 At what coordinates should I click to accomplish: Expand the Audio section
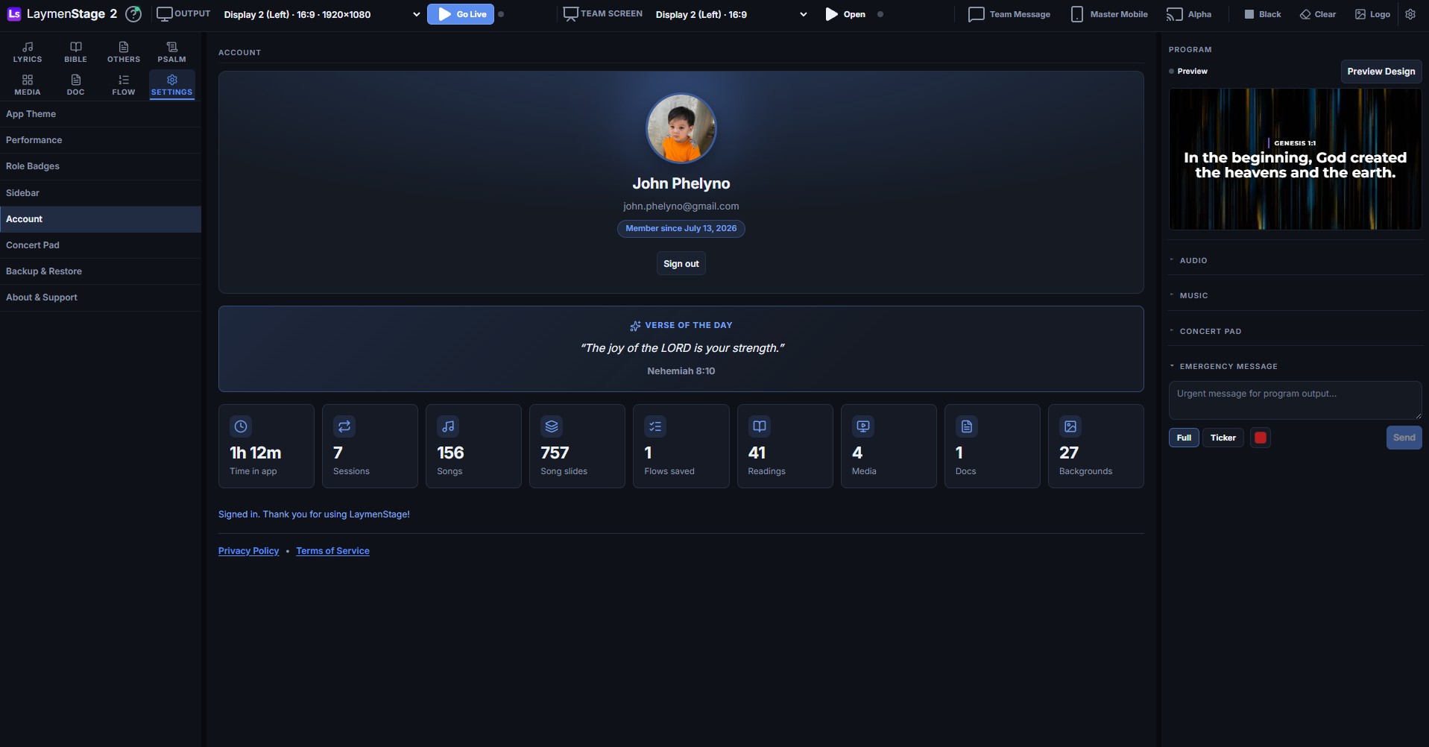(x=1295, y=260)
